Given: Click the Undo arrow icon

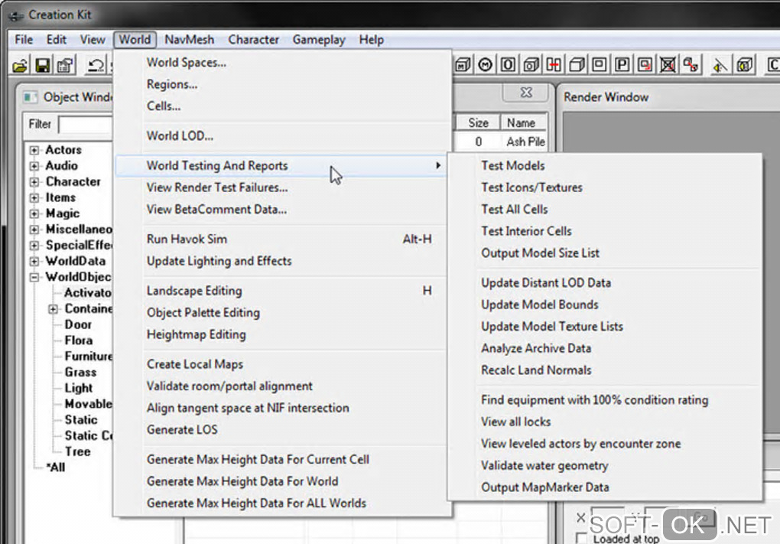Looking at the screenshot, I should tap(95, 65).
